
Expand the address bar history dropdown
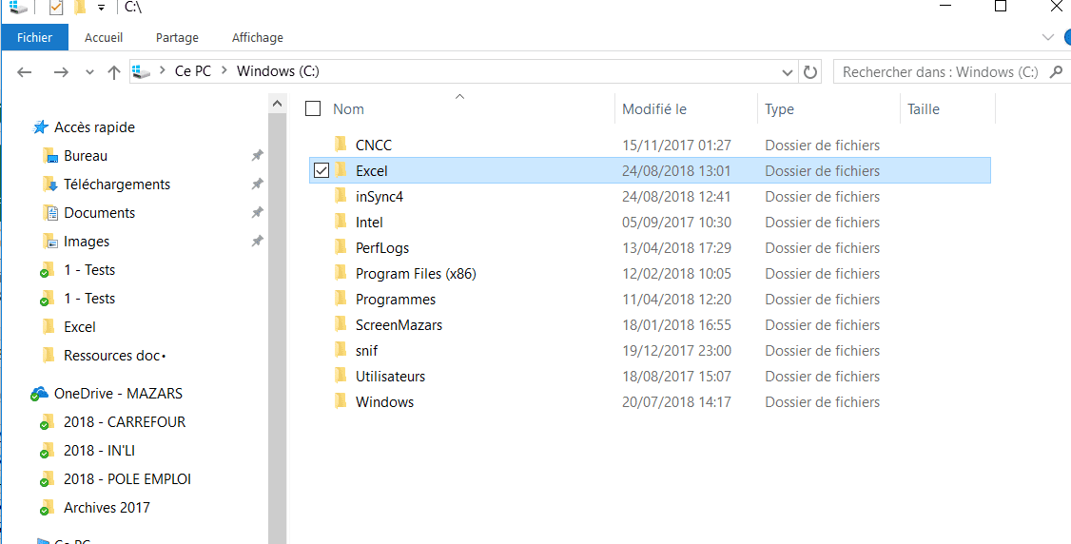point(788,72)
